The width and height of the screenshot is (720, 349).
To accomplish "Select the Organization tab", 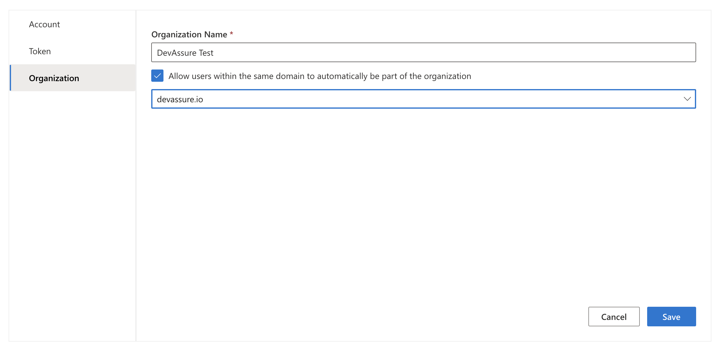I will [x=73, y=78].
